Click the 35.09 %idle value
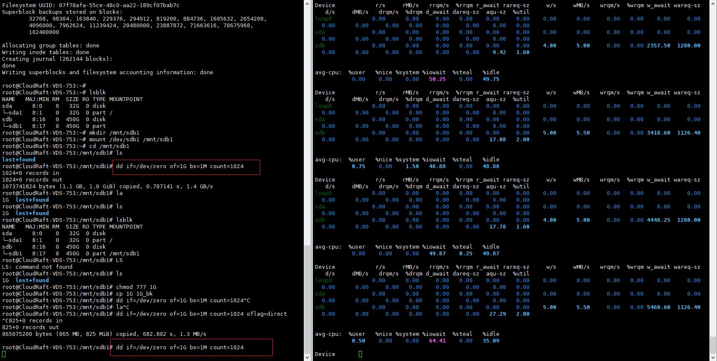 [491, 341]
